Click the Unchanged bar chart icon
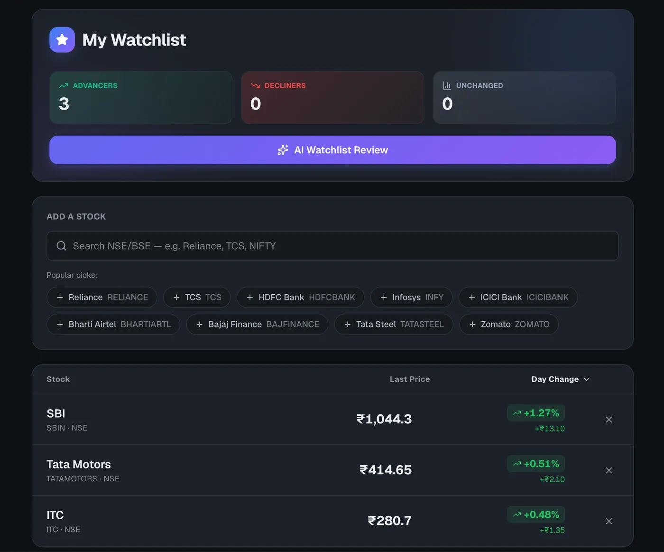Image resolution: width=664 pixels, height=552 pixels. 447,86
